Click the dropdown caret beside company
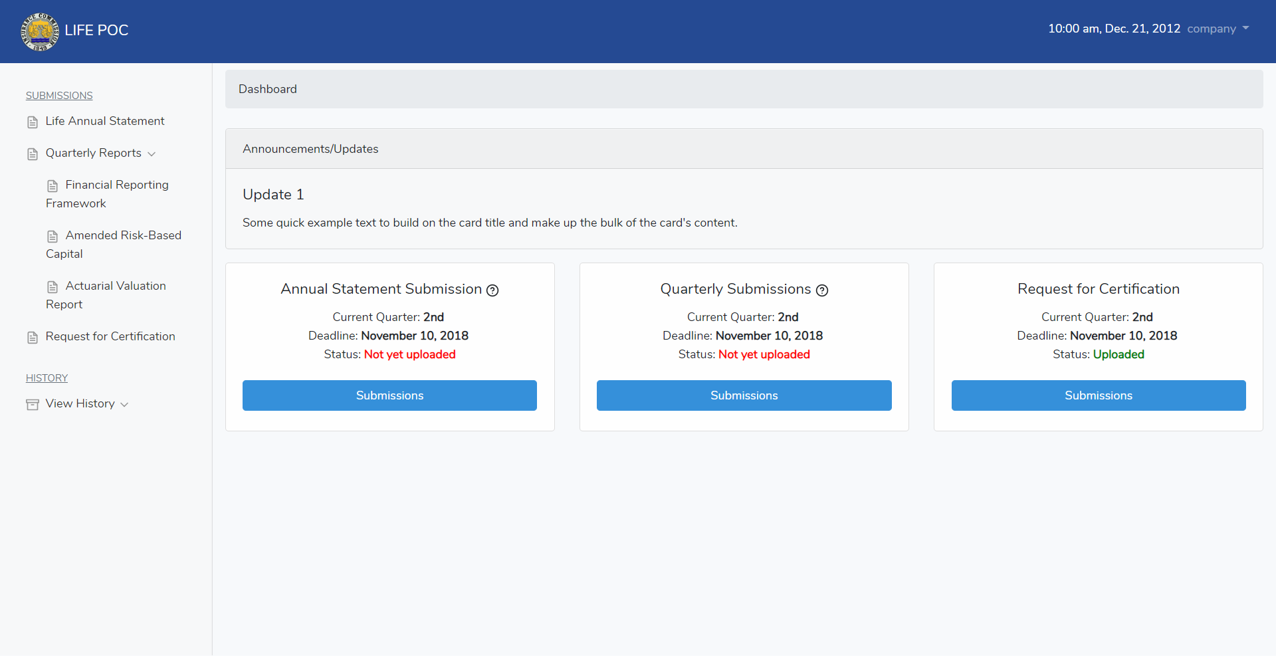 click(1245, 28)
